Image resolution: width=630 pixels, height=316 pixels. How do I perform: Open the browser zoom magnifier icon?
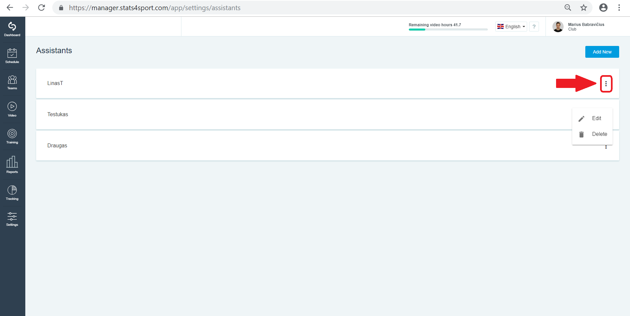tap(568, 8)
